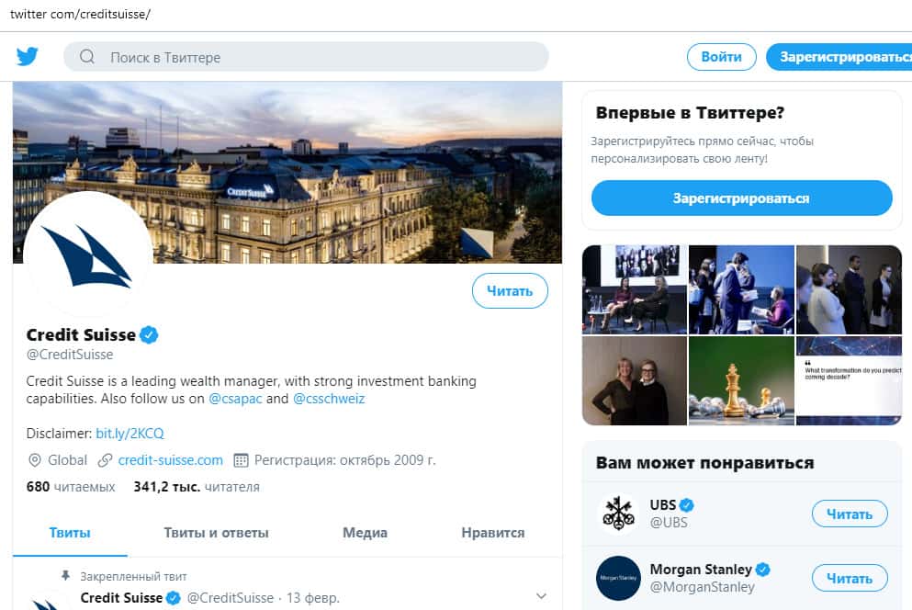
Task: Open the @csapac mention link
Action: click(x=235, y=400)
